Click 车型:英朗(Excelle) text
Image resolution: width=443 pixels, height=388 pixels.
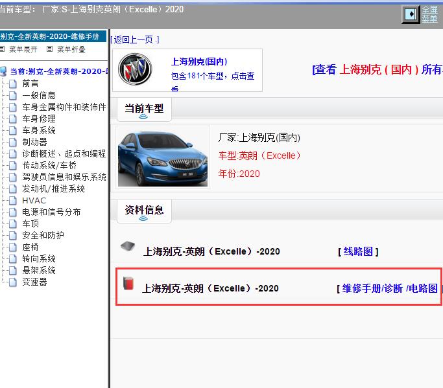click(259, 155)
